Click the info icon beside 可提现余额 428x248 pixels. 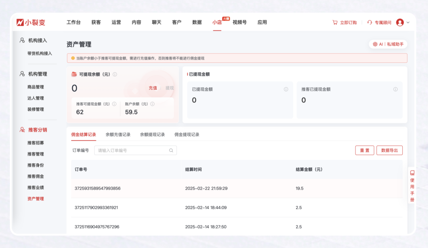[114, 74]
